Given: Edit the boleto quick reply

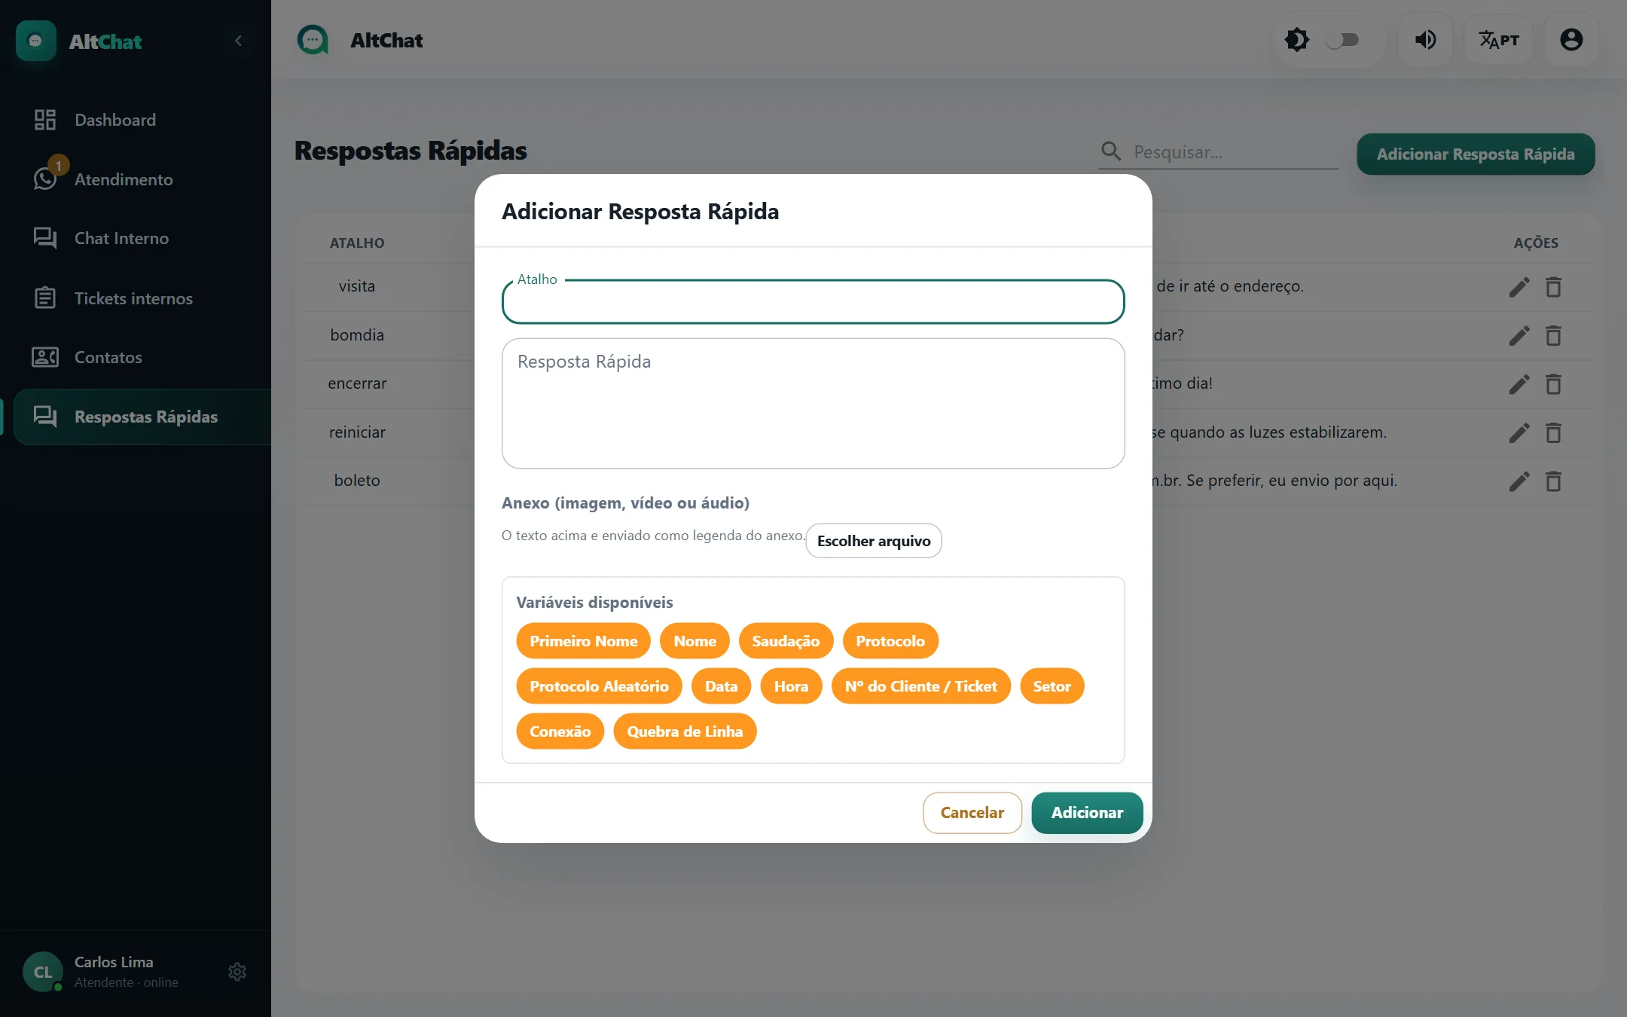Looking at the screenshot, I should point(1519,481).
